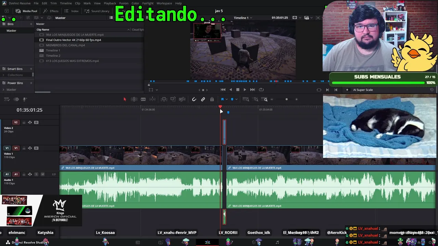Stop playback in the viewer
Viewport: 438px width, 246px height.
tap(238, 90)
